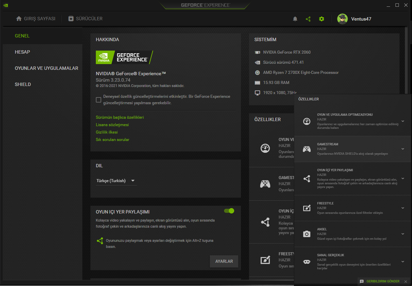Click the driver version icon next to 471.41

point(257,62)
